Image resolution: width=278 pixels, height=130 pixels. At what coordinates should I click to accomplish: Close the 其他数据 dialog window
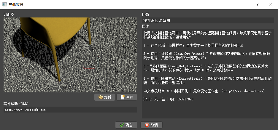[x=271, y=5]
